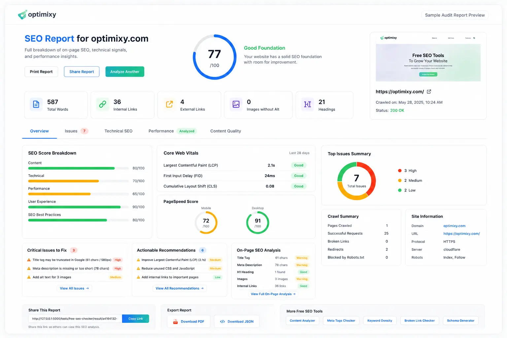Click the Optimixy logo icon
The width and height of the screenshot is (507, 338).
pos(22,15)
